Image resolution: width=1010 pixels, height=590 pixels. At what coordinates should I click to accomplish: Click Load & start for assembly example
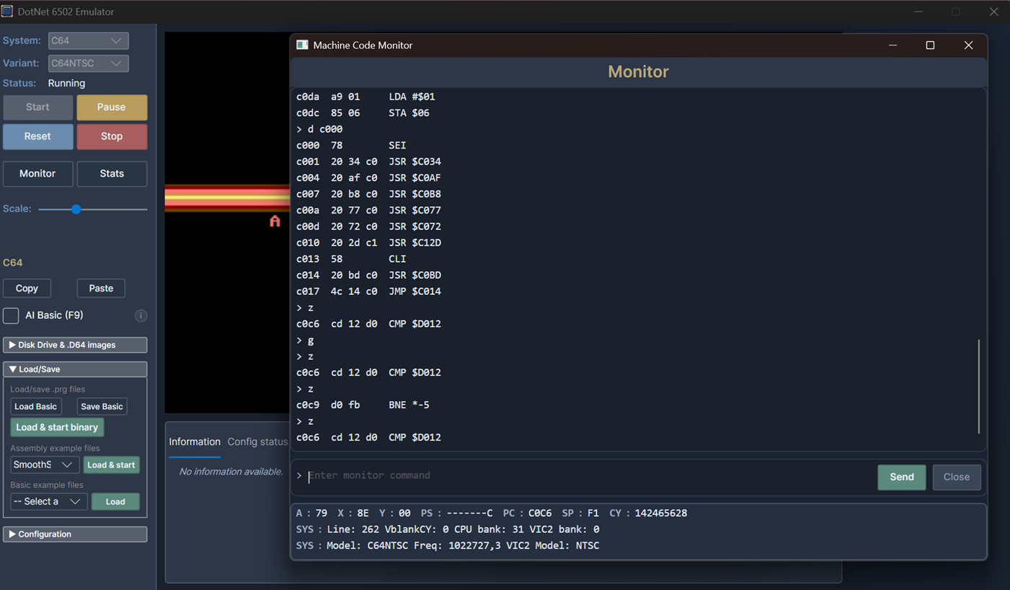click(111, 464)
